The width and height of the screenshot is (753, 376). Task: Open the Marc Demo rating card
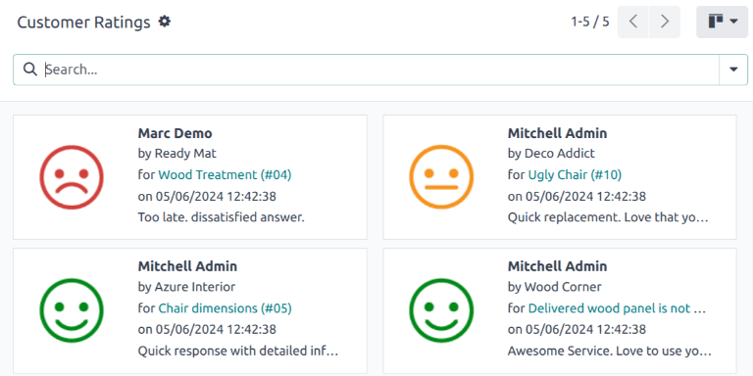pos(190,177)
